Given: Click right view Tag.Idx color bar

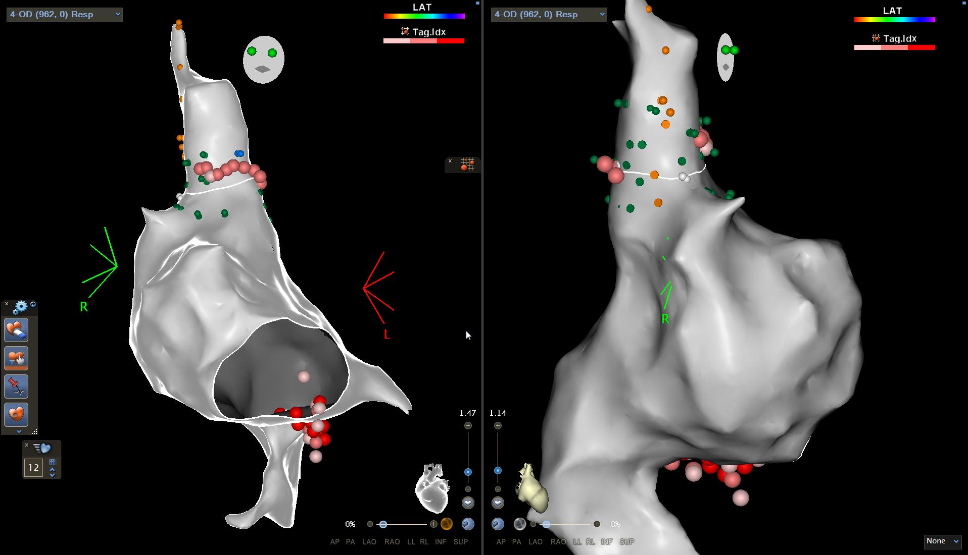Looking at the screenshot, I should pyautogui.click(x=894, y=47).
